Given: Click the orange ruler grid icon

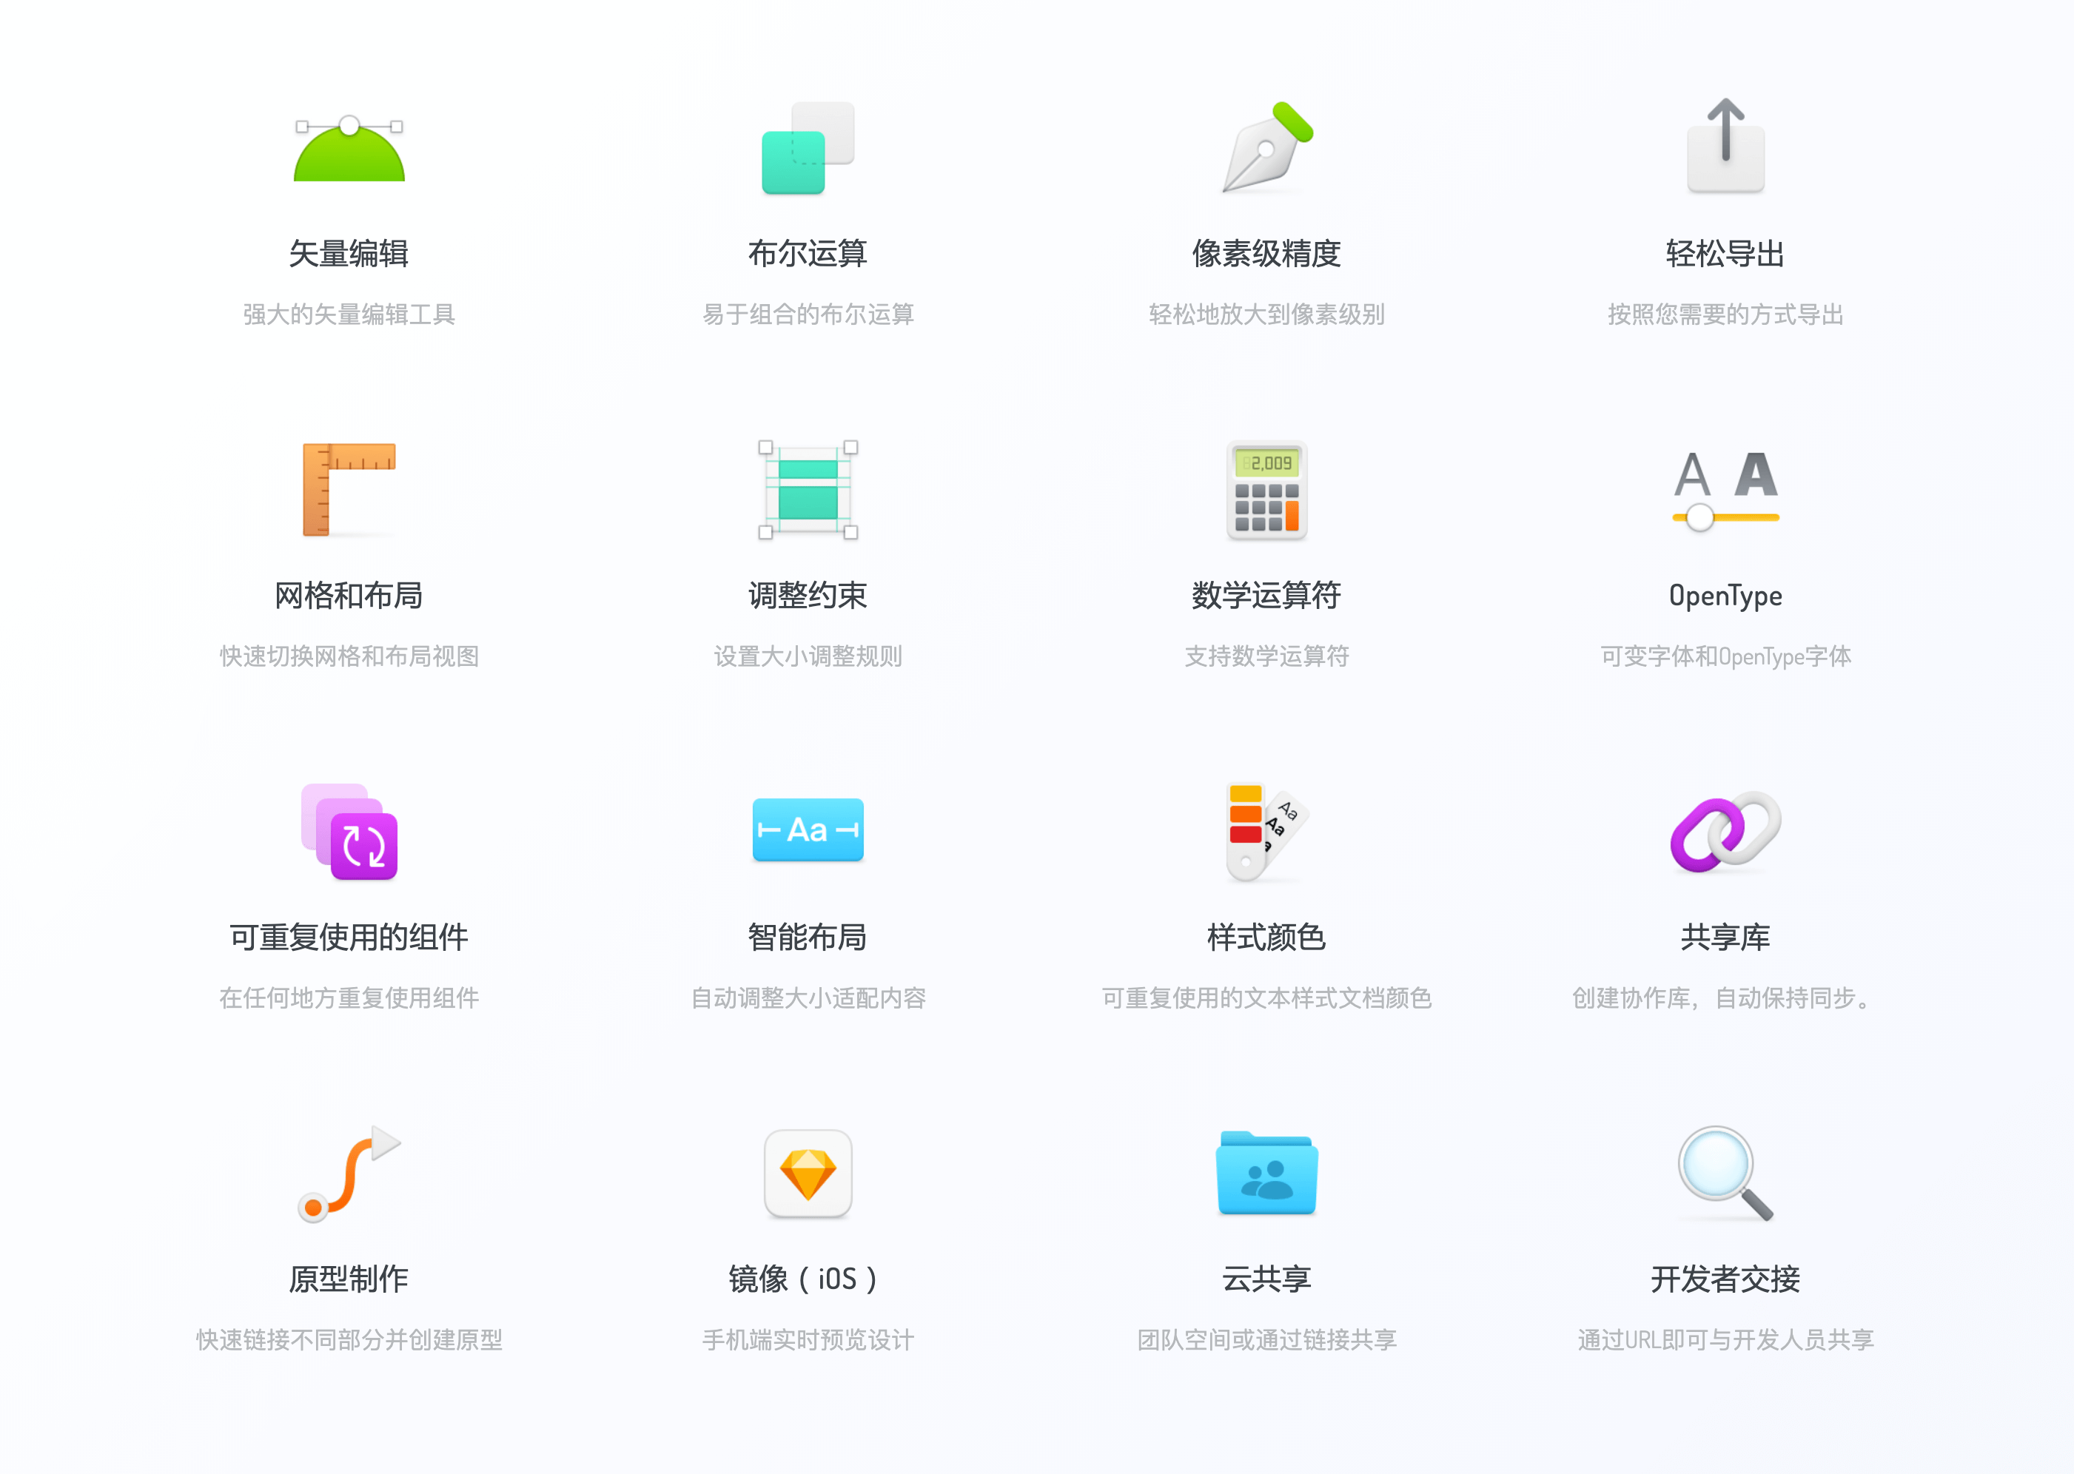Looking at the screenshot, I should [x=349, y=490].
